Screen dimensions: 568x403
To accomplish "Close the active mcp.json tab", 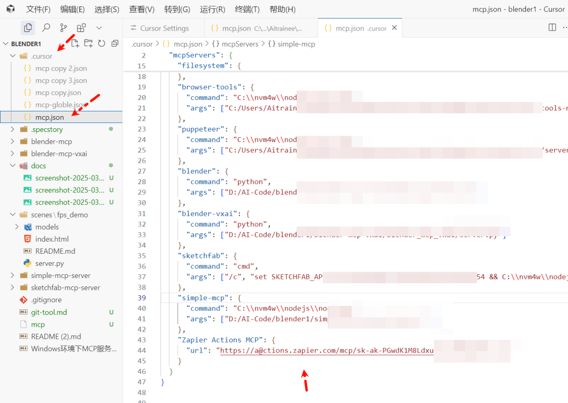I will click(394, 28).
